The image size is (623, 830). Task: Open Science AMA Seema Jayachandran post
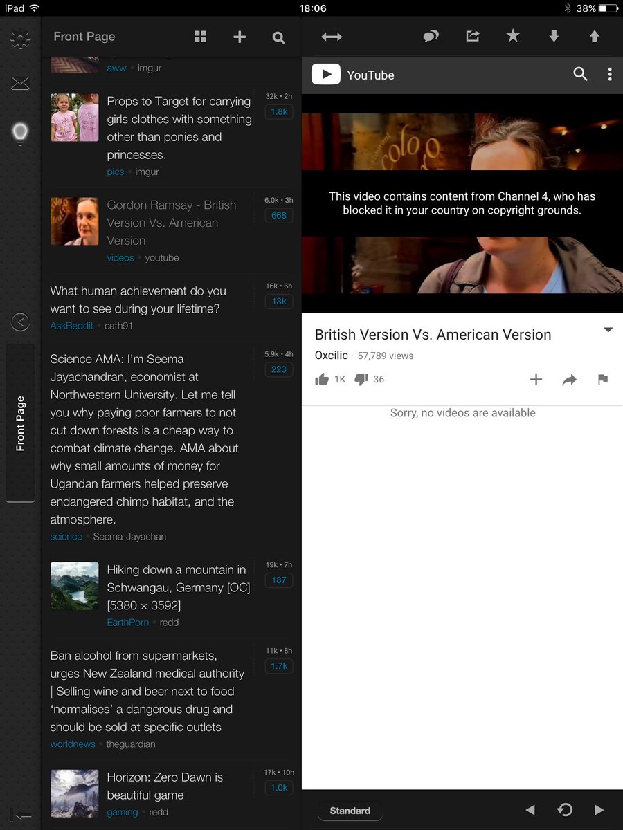point(145,439)
